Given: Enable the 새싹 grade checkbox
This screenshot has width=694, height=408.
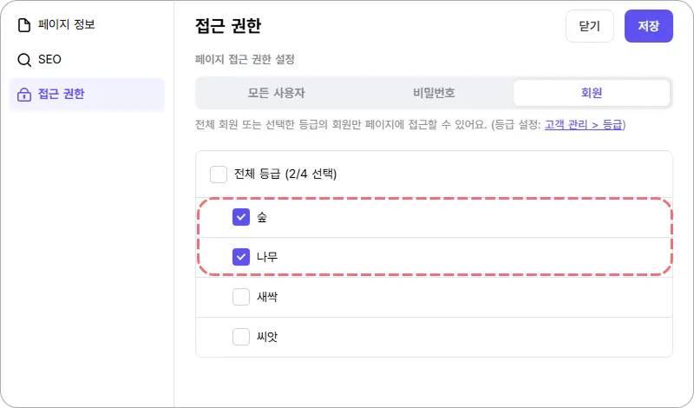Looking at the screenshot, I should 241,297.
